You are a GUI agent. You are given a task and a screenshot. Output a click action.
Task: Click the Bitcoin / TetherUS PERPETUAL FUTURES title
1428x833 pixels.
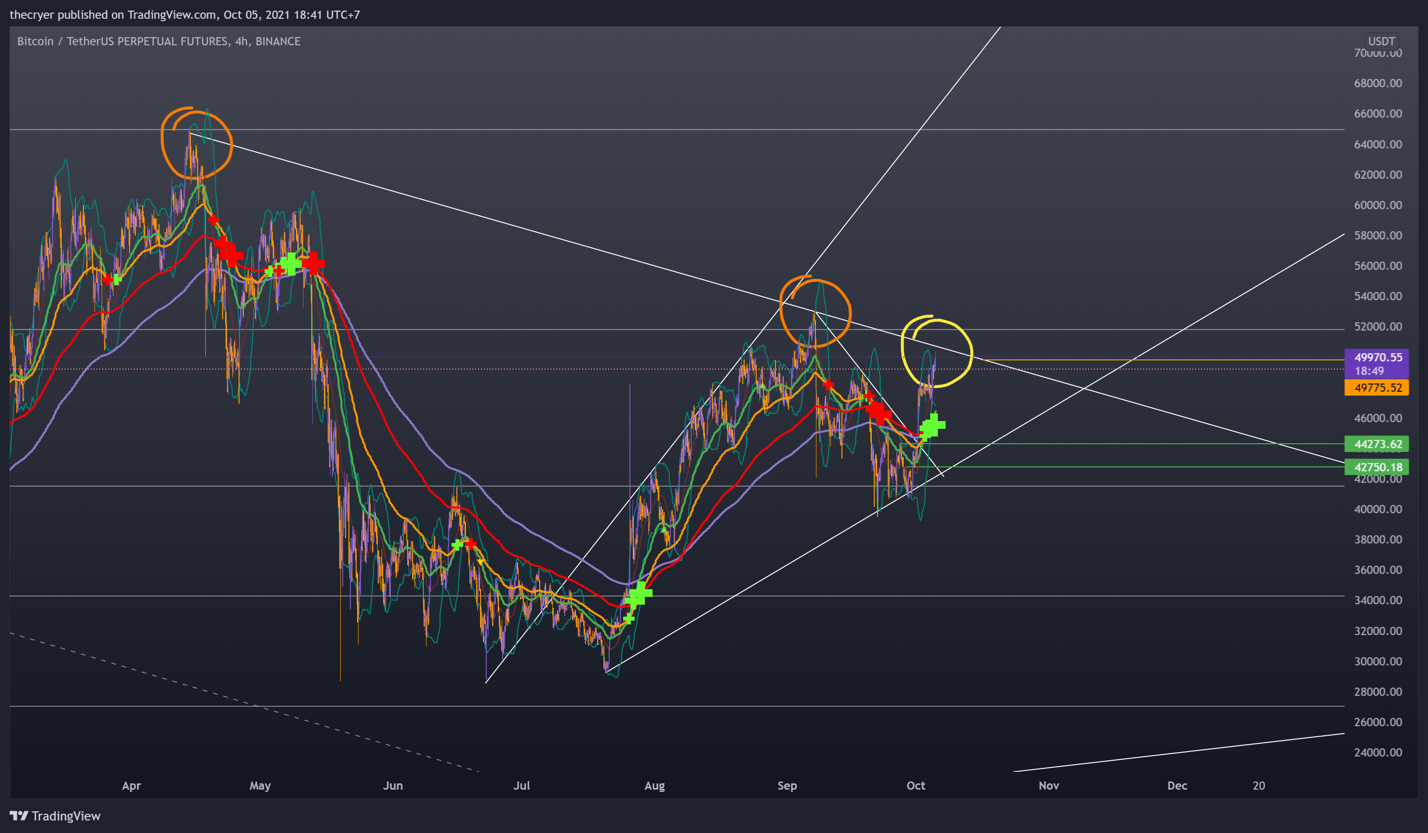pyautogui.click(x=159, y=41)
